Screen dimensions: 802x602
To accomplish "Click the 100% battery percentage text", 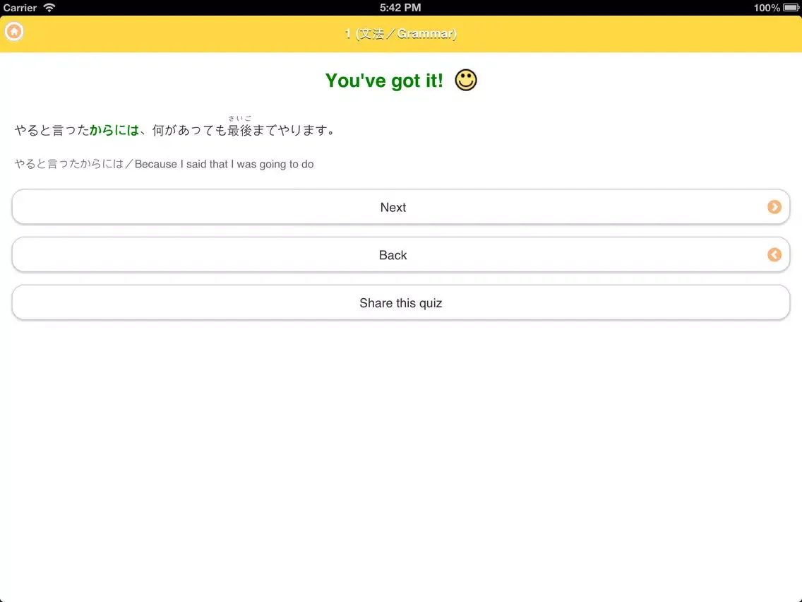I will click(x=766, y=8).
